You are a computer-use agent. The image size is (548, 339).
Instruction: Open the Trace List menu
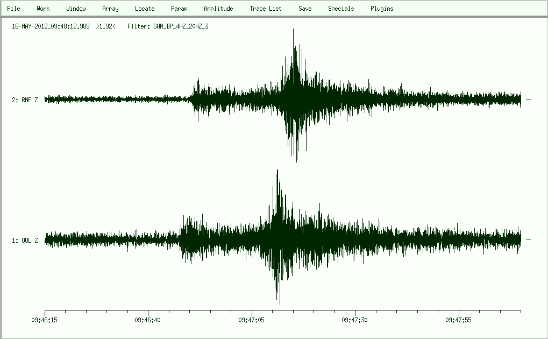(x=266, y=9)
